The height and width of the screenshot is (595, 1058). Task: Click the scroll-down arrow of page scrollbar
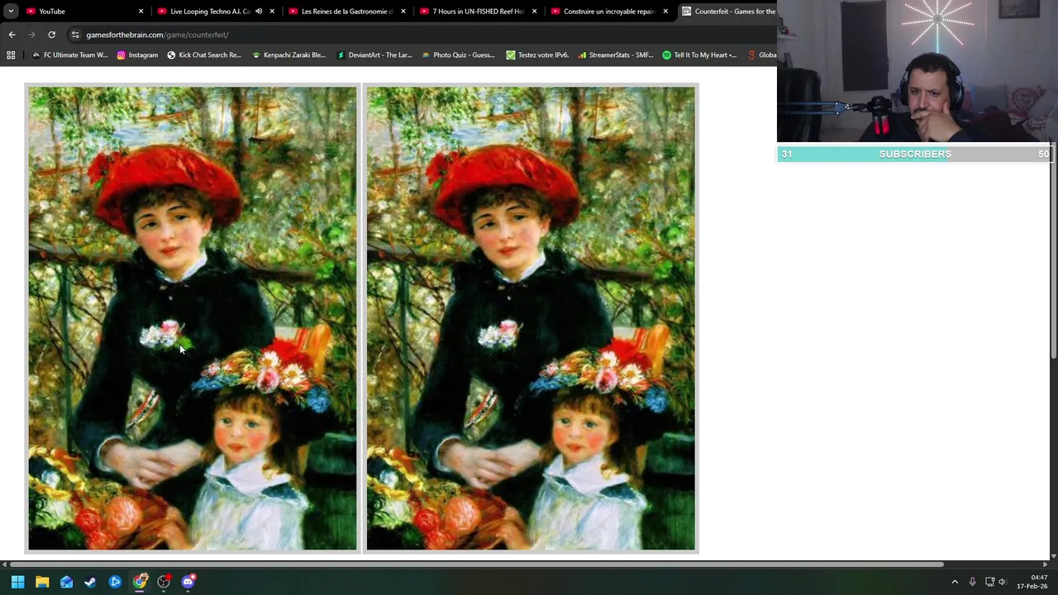click(1053, 556)
